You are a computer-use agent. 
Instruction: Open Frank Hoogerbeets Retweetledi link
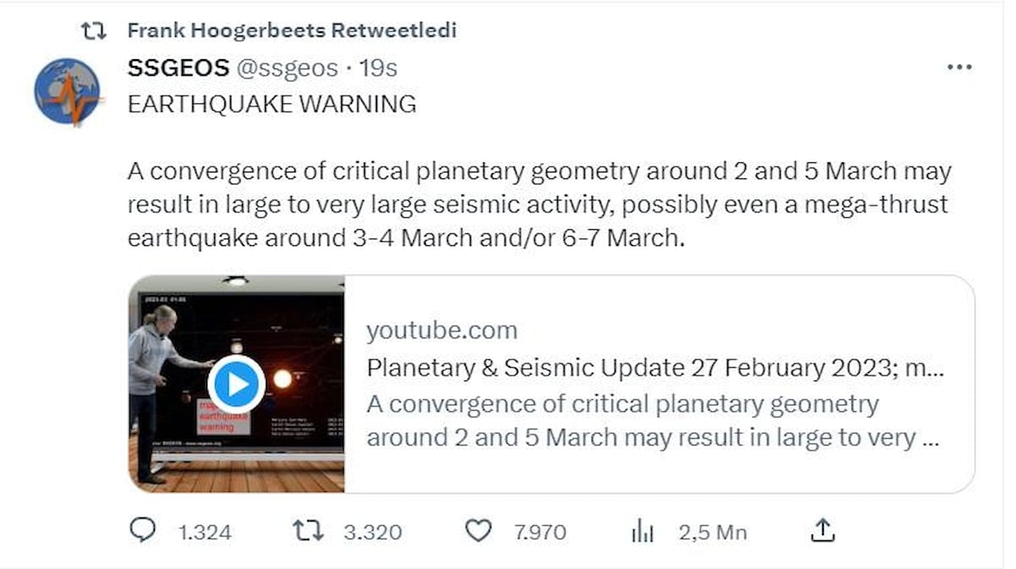tap(291, 31)
